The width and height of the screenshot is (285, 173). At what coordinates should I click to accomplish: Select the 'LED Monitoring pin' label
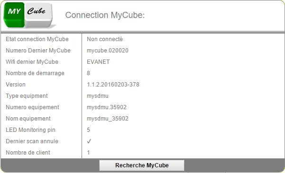[30, 130]
